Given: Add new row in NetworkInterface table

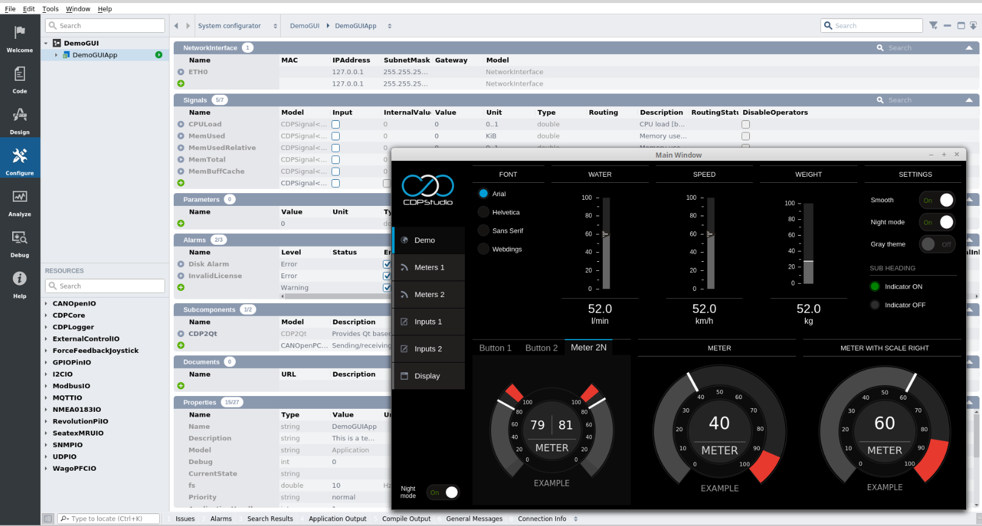Looking at the screenshot, I should 180,84.
